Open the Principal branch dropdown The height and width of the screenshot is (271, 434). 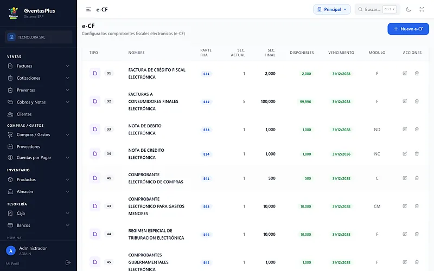click(332, 9)
